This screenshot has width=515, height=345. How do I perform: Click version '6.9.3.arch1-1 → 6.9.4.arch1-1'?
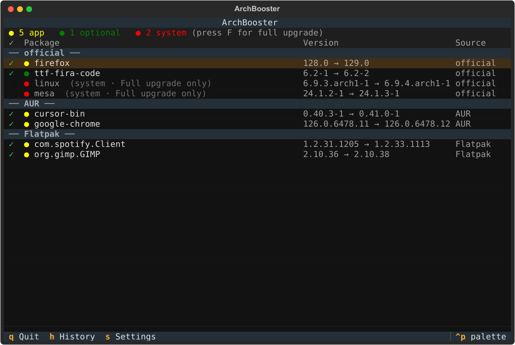point(377,83)
